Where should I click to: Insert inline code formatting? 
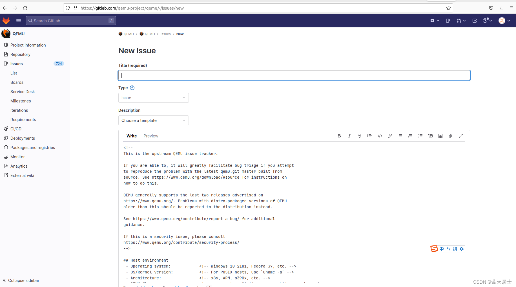pos(380,136)
